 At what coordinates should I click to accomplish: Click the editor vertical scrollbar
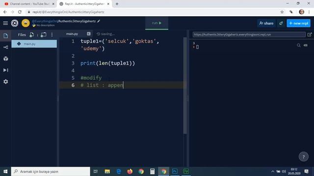[x=185, y=86]
